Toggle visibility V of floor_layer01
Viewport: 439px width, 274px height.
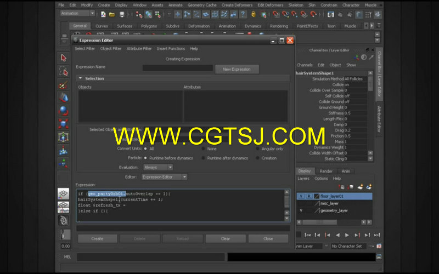click(x=301, y=196)
